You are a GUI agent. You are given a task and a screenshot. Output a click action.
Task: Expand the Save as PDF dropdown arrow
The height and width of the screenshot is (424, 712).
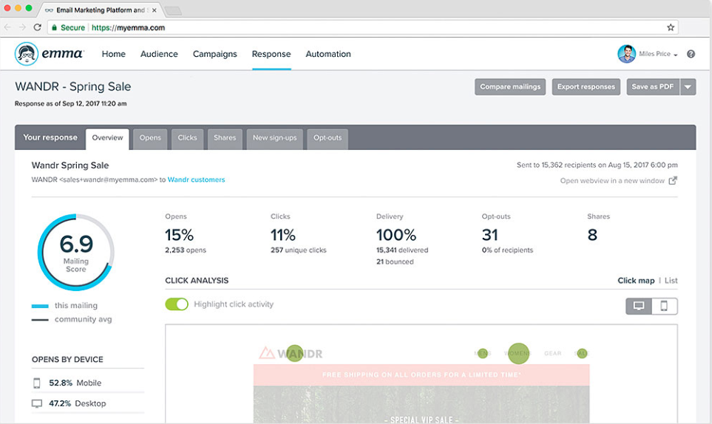(688, 87)
